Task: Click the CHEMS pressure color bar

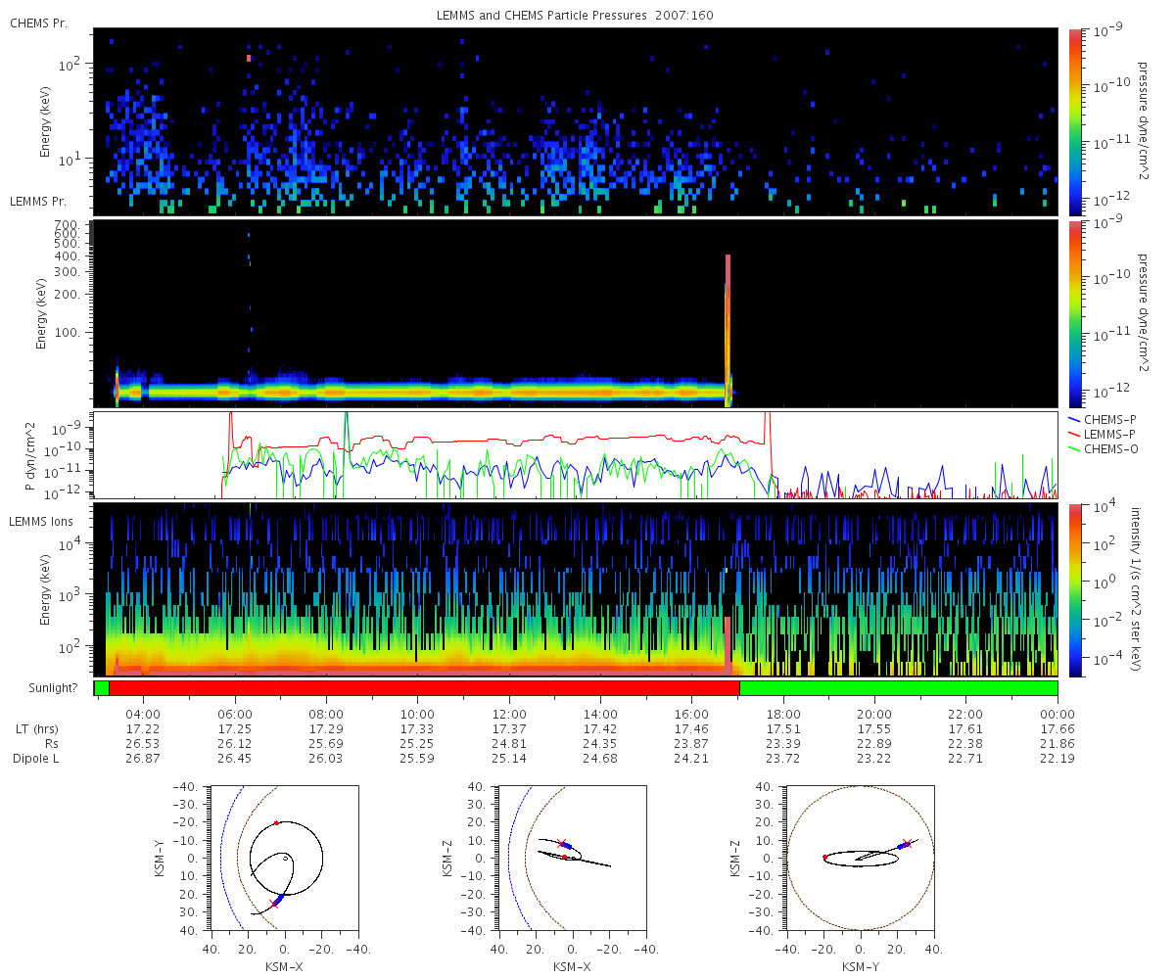Action: 1074,121
